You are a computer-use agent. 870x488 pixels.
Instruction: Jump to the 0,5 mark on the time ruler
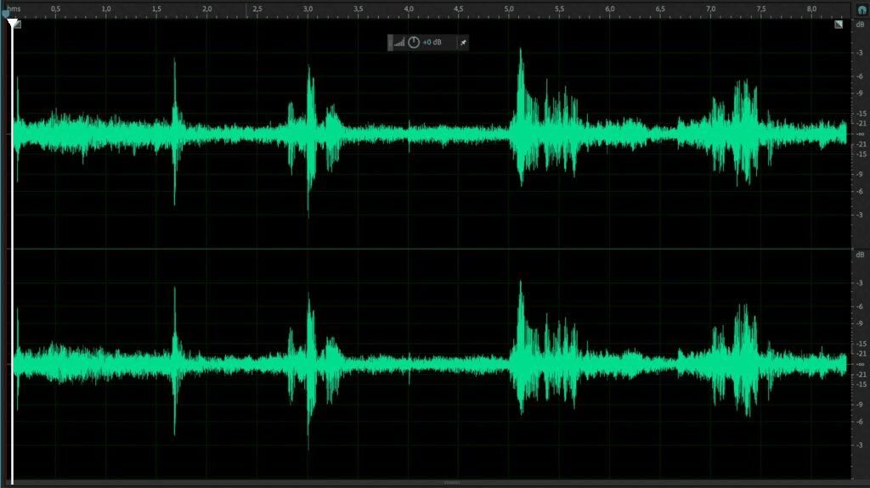55,8
